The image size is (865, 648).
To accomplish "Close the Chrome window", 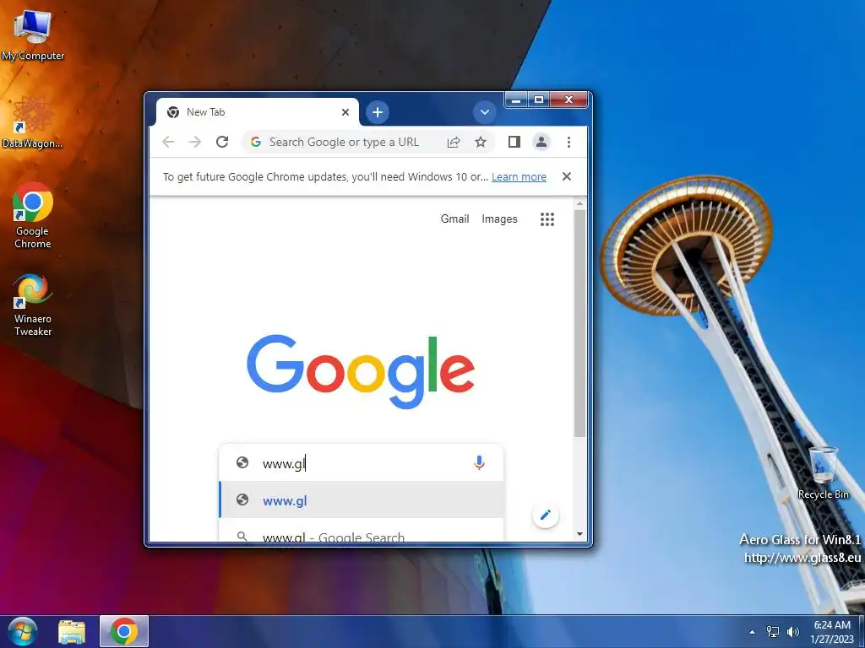I will (569, 100).
